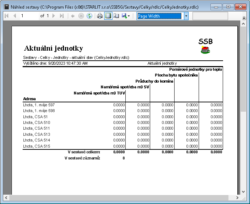The height and width of the screenshot is (204, 250).
Task: Toggle print layout view
Action: coord(108,16)
